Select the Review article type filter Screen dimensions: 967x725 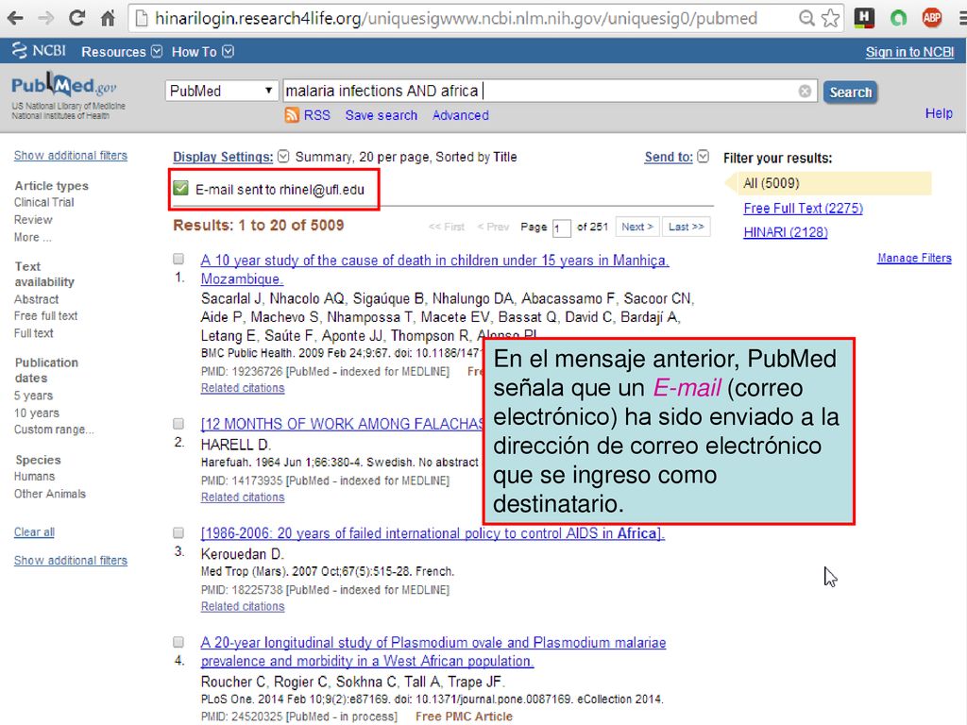[x=33, y=219]
